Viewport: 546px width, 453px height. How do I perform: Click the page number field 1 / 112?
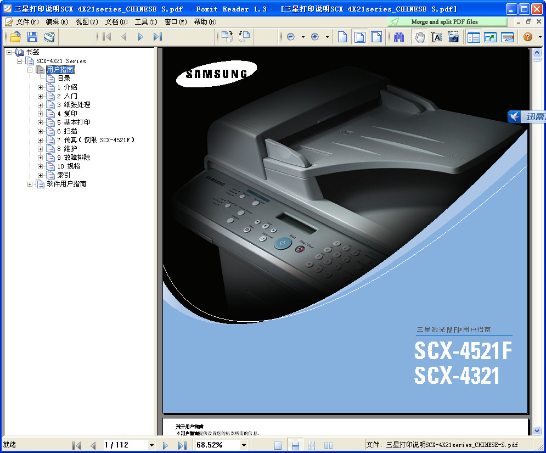click(x=125, y=445)
